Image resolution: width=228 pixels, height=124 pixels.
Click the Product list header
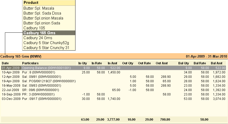point(49,3)
